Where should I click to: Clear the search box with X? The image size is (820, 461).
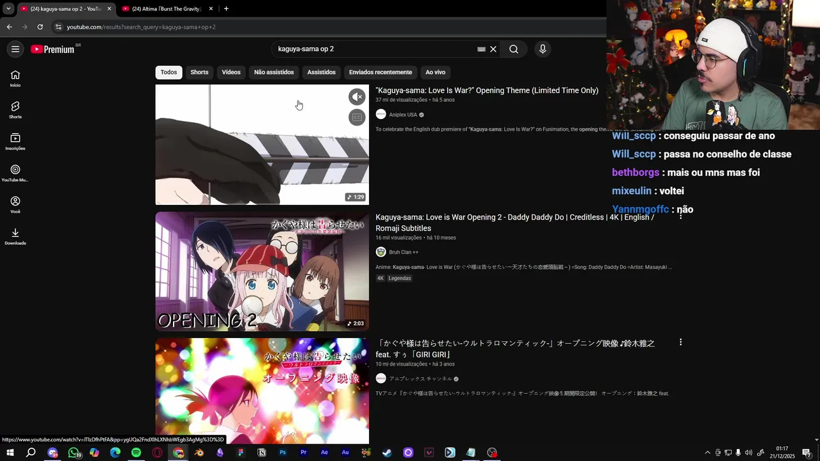click(x=493, y=49)
